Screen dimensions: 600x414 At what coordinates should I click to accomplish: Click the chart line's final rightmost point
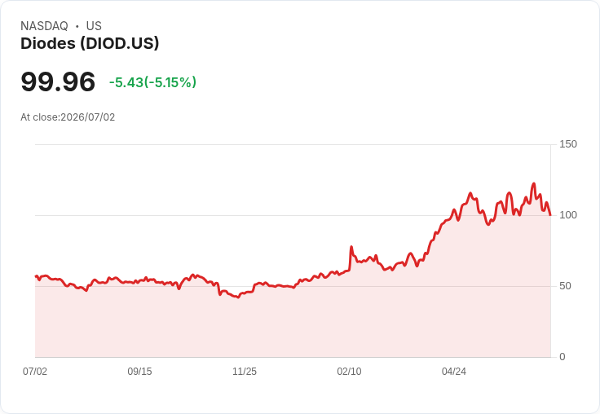[550, 215]
